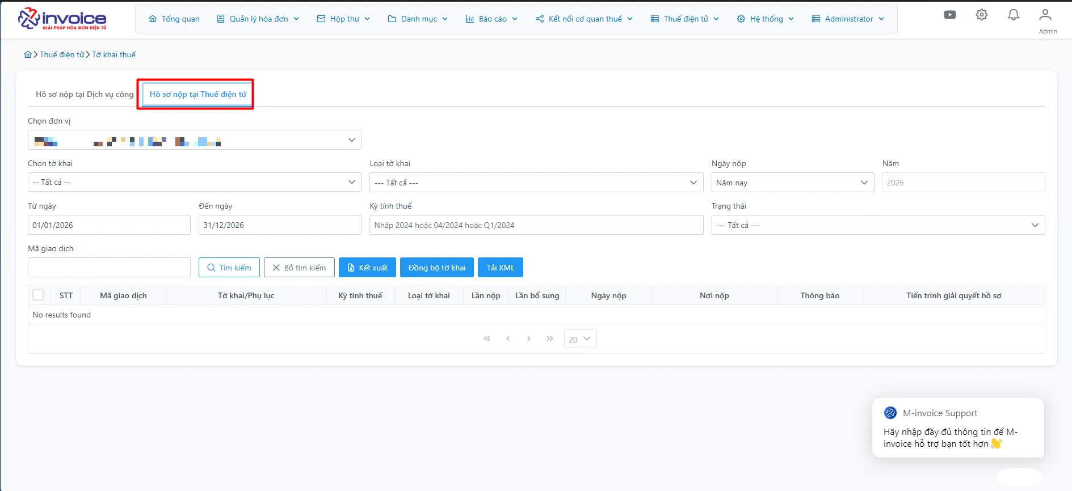Open the Báo cáo menu
1072x491 pixels.
click(x=492, y=19)
